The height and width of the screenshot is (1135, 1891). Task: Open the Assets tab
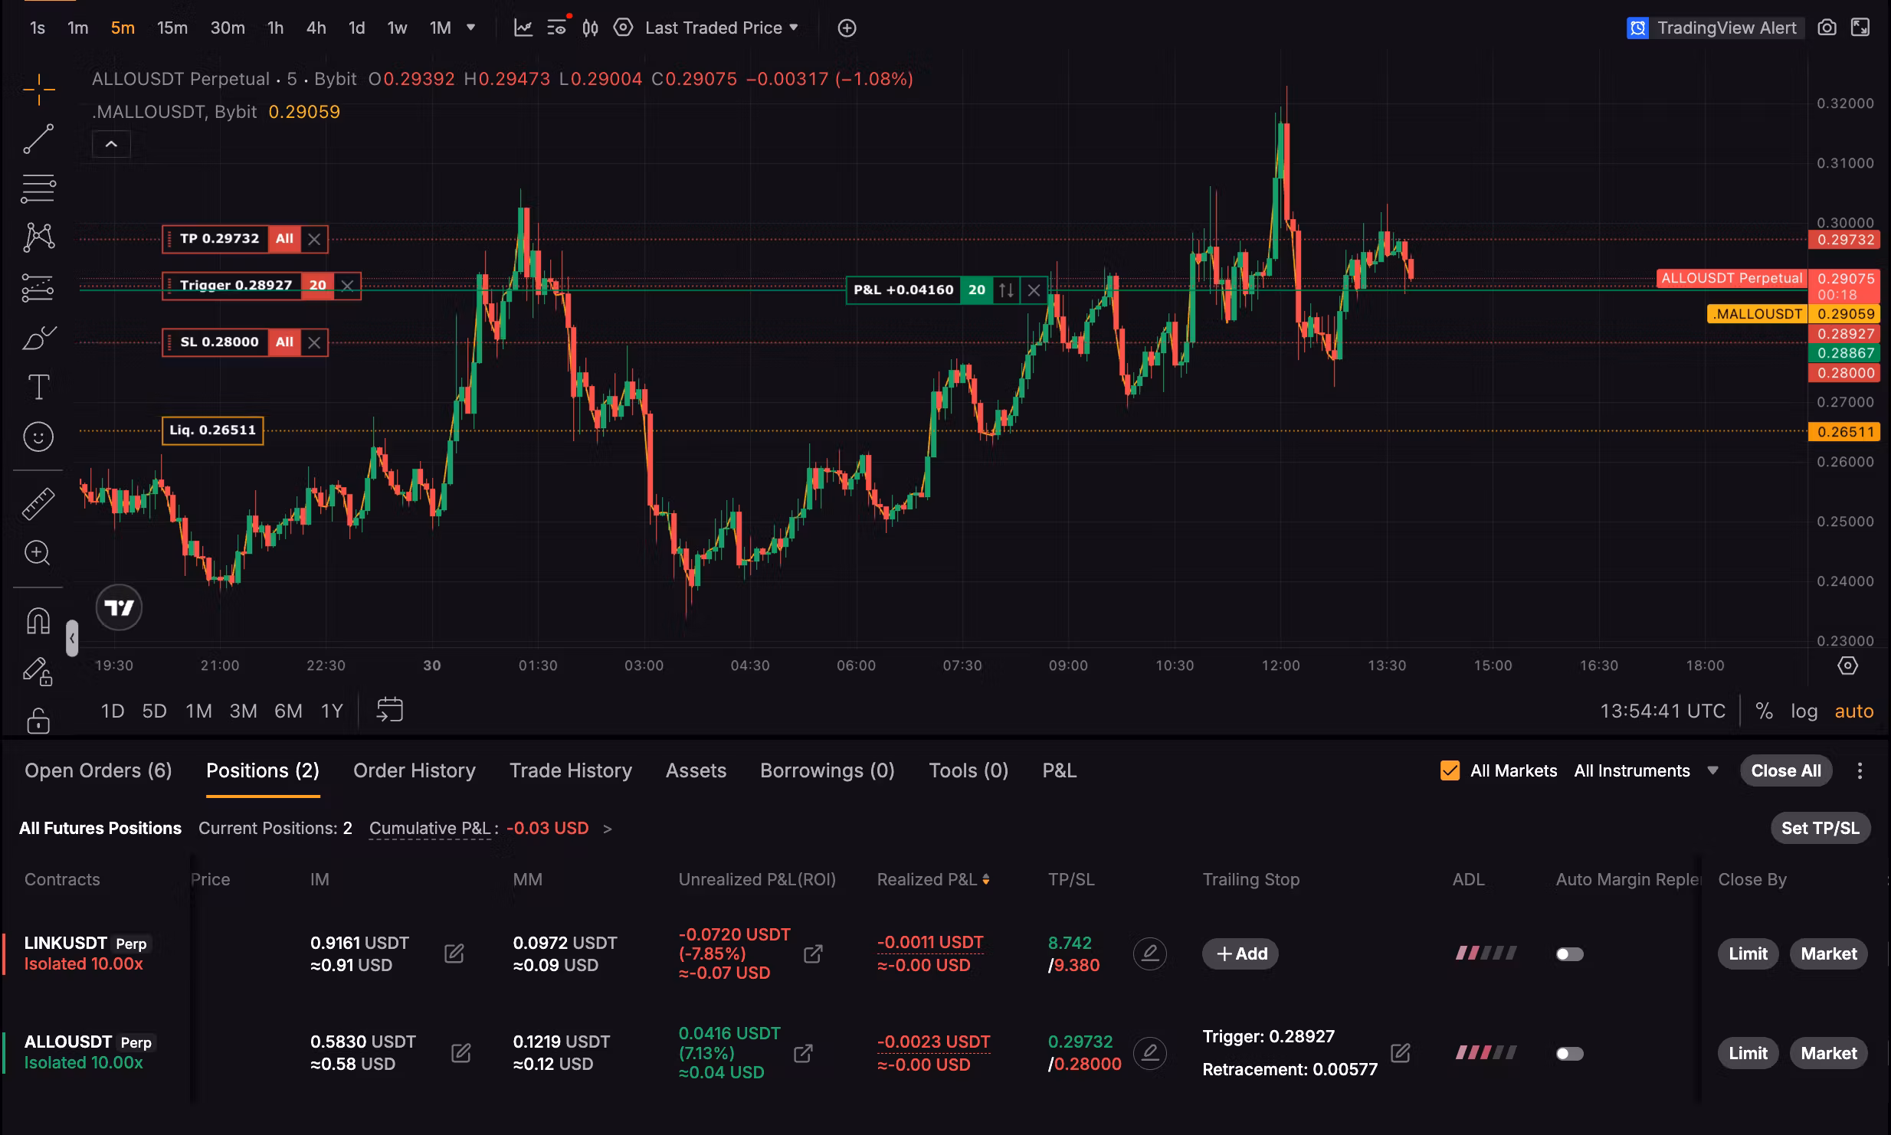click(696, 770)
